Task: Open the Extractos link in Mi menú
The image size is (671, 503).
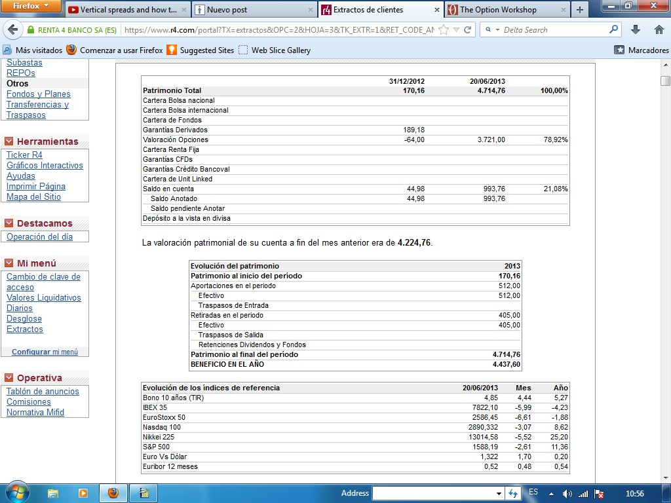Action: point(24,329)
